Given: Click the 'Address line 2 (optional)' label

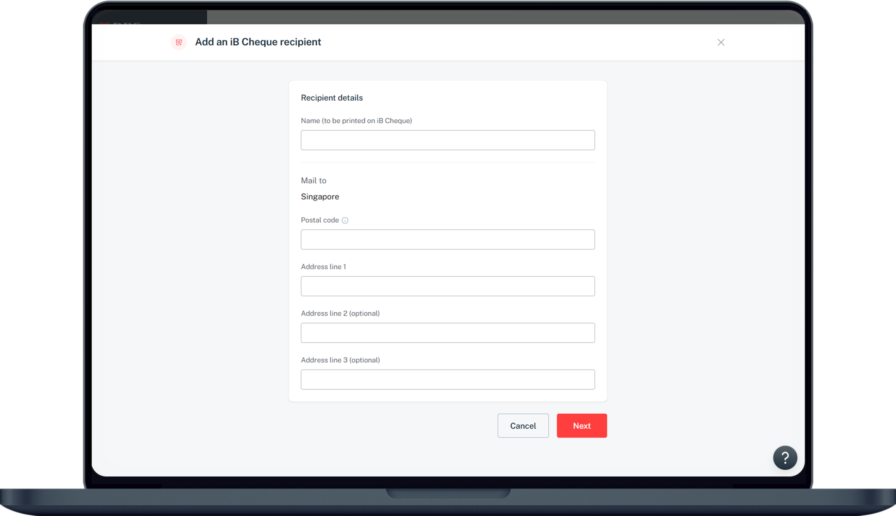Looking at the screenshot, I should coord(340,313).
